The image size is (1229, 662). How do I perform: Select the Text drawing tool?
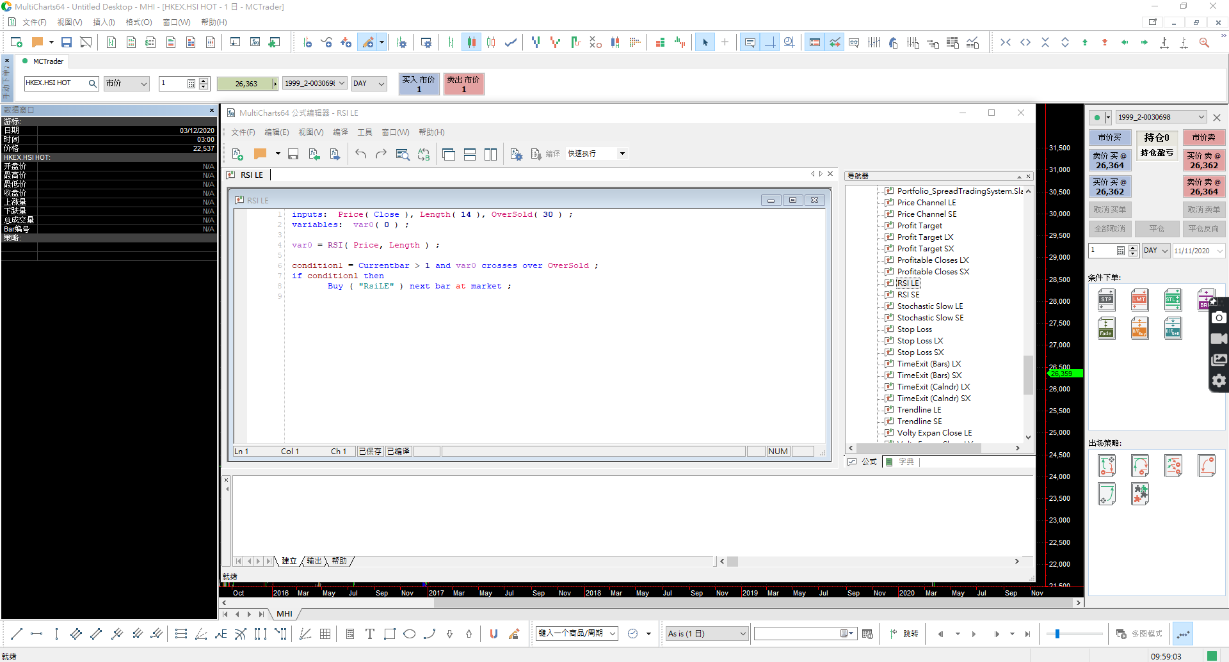point(369,634)
